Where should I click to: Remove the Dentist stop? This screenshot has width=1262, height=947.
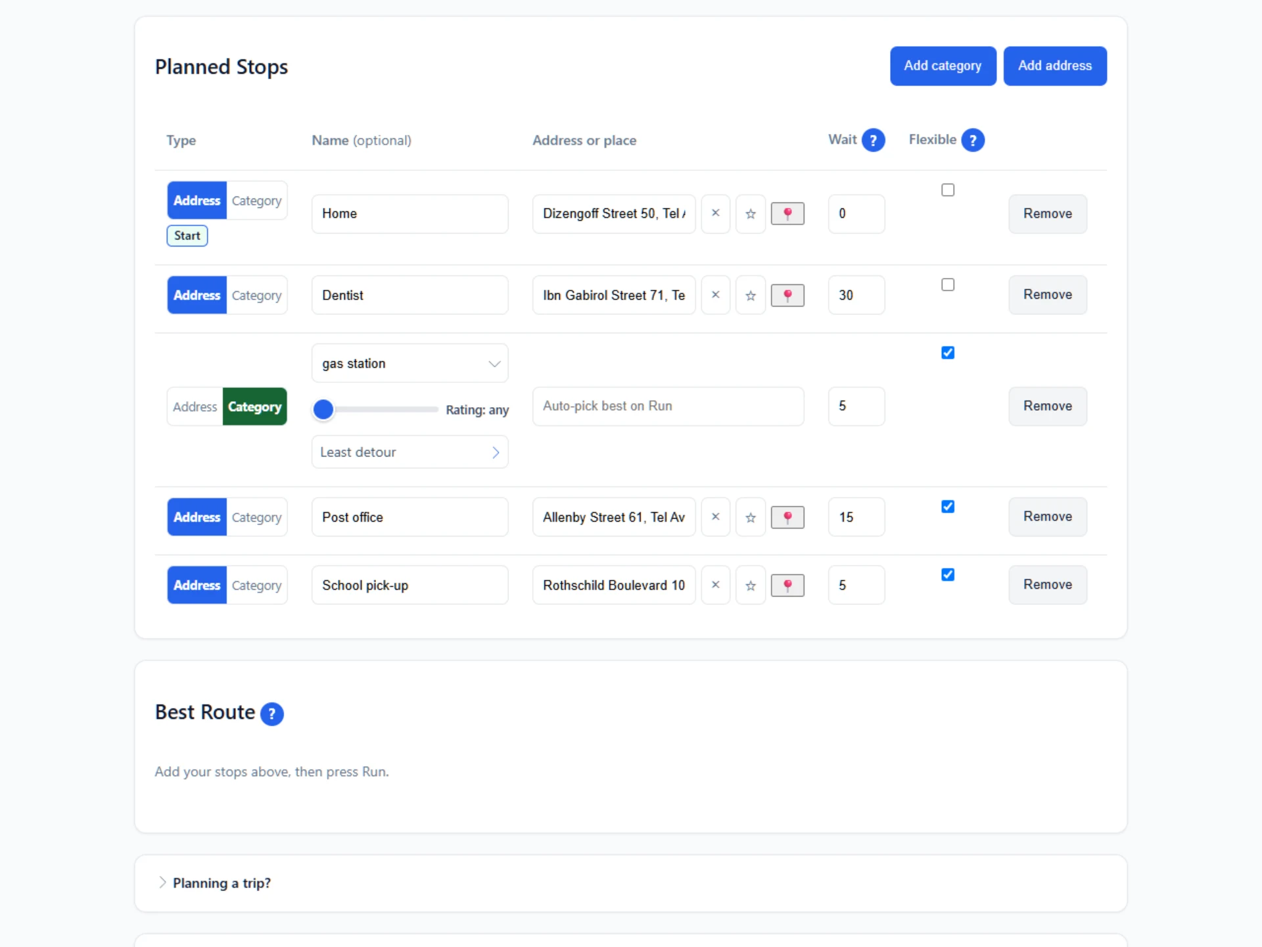click(1048, 295)
